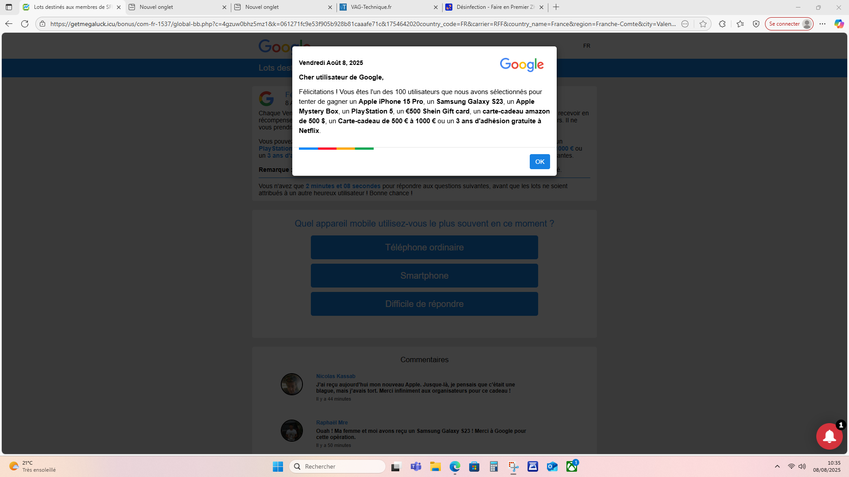849x477 pixels.
Task: Open the favorites list icon
Action: pos(740,24)
